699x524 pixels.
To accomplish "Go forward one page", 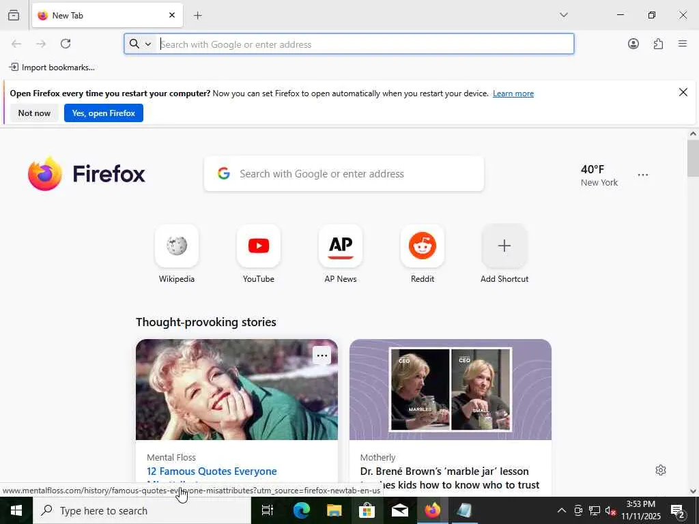I will (x=41, y=44).
